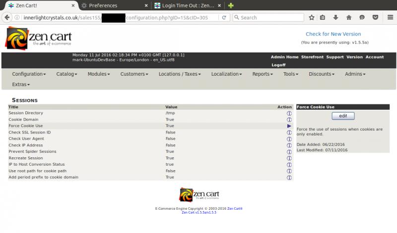Open the Localization dropdown menu
Screen dimensions: 397x233
coord(227,74)
